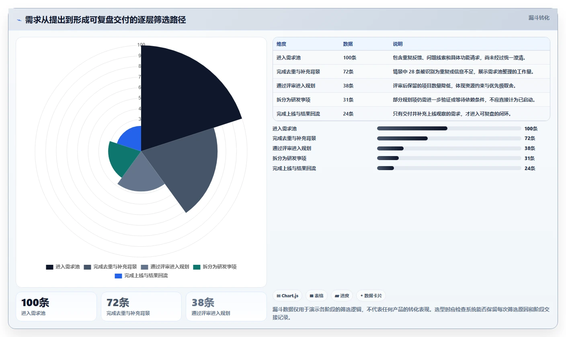
Task: Click the page title 需求从提出到形成可复盘交付
Action: (x=105, y=20)
